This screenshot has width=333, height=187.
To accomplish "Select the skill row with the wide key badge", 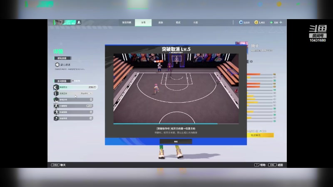I will pyautogui.click(x=73, y=106).
